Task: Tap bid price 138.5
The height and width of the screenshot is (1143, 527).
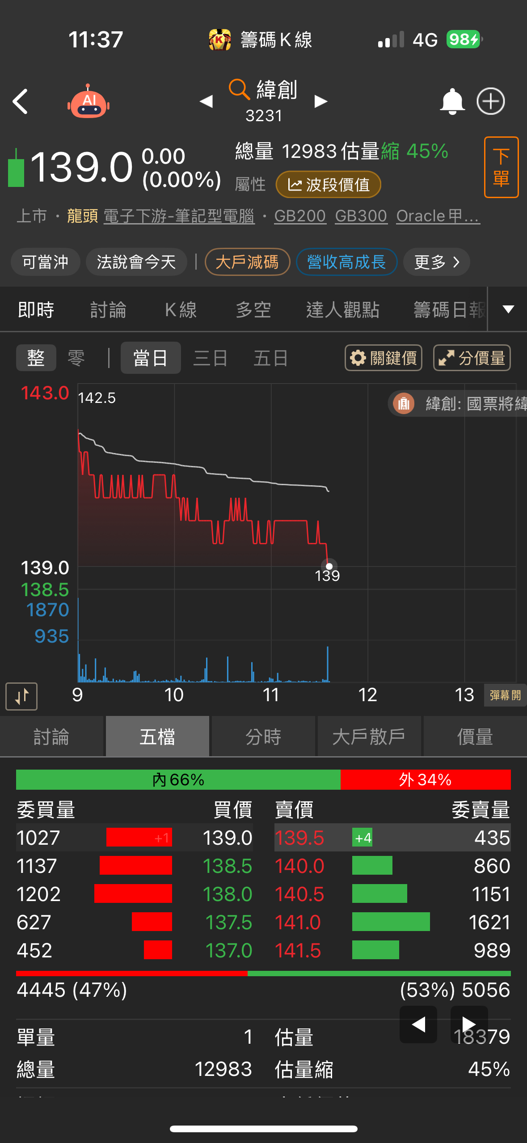Action: coord(228,866)
